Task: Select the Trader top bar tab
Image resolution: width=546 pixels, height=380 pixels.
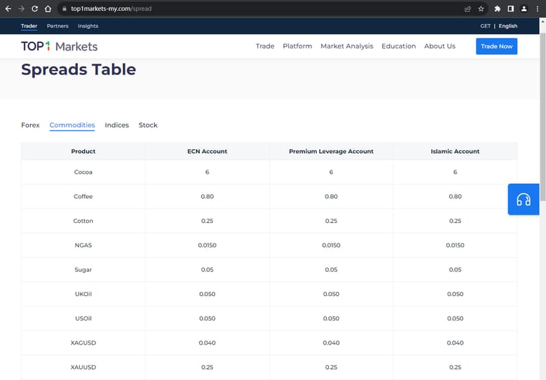Action: click(x=29, y=26)
